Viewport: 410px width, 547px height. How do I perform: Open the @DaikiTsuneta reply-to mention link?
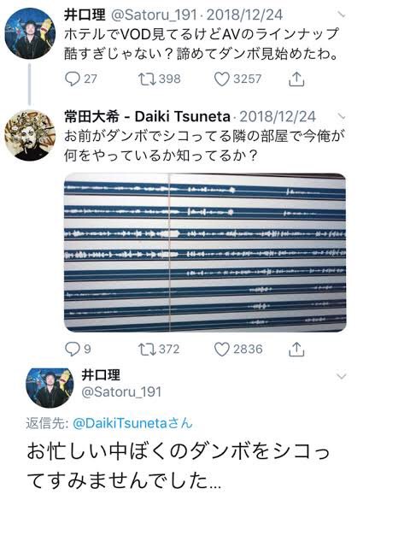132,423
